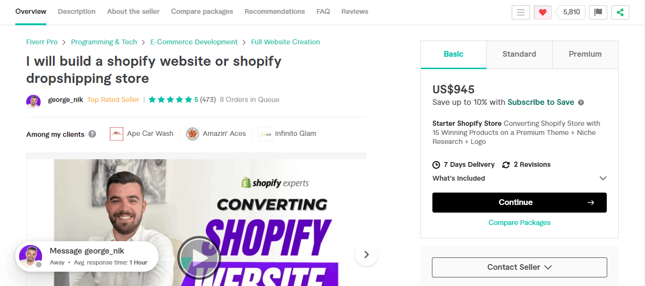
Task: Click the Continue button
Action: (519, 202)
